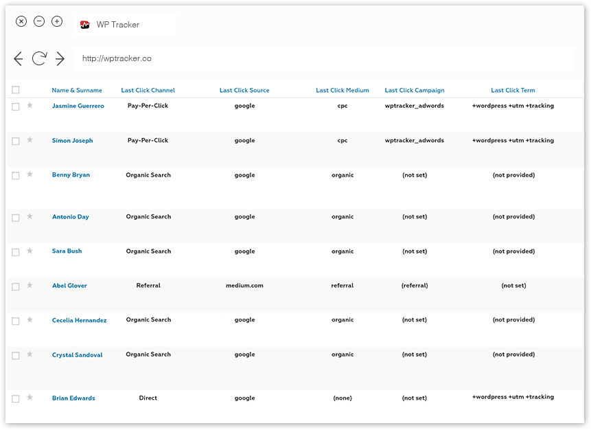This screenshot has height=430, width=591.
Task: Click 'wptracker_adwords' in Simon Joseph row
Action: pos(414,140)
